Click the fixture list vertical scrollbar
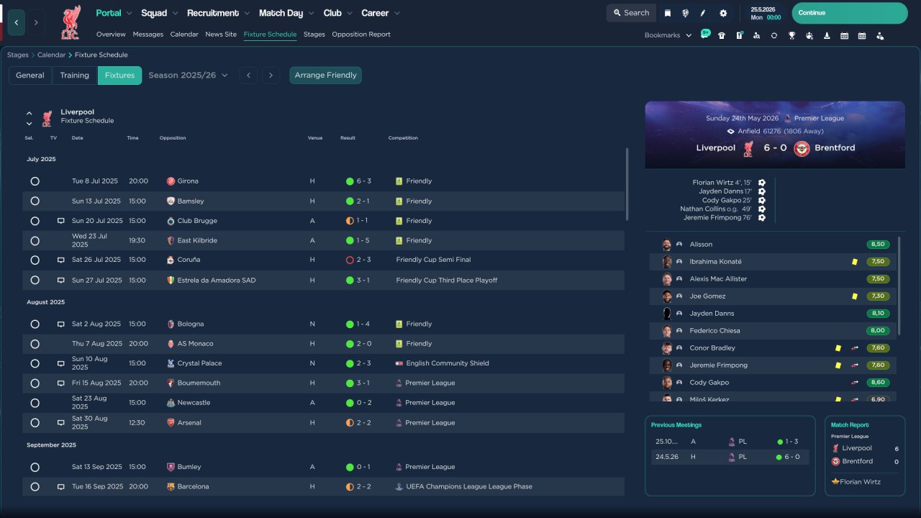Screen dimensions: 921x518 click(627, 184)
